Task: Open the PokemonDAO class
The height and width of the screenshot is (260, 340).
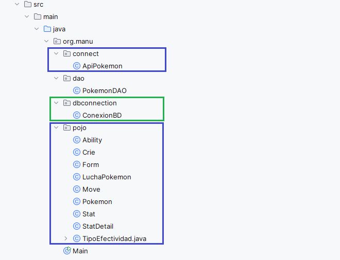Action: coord(105,90)
